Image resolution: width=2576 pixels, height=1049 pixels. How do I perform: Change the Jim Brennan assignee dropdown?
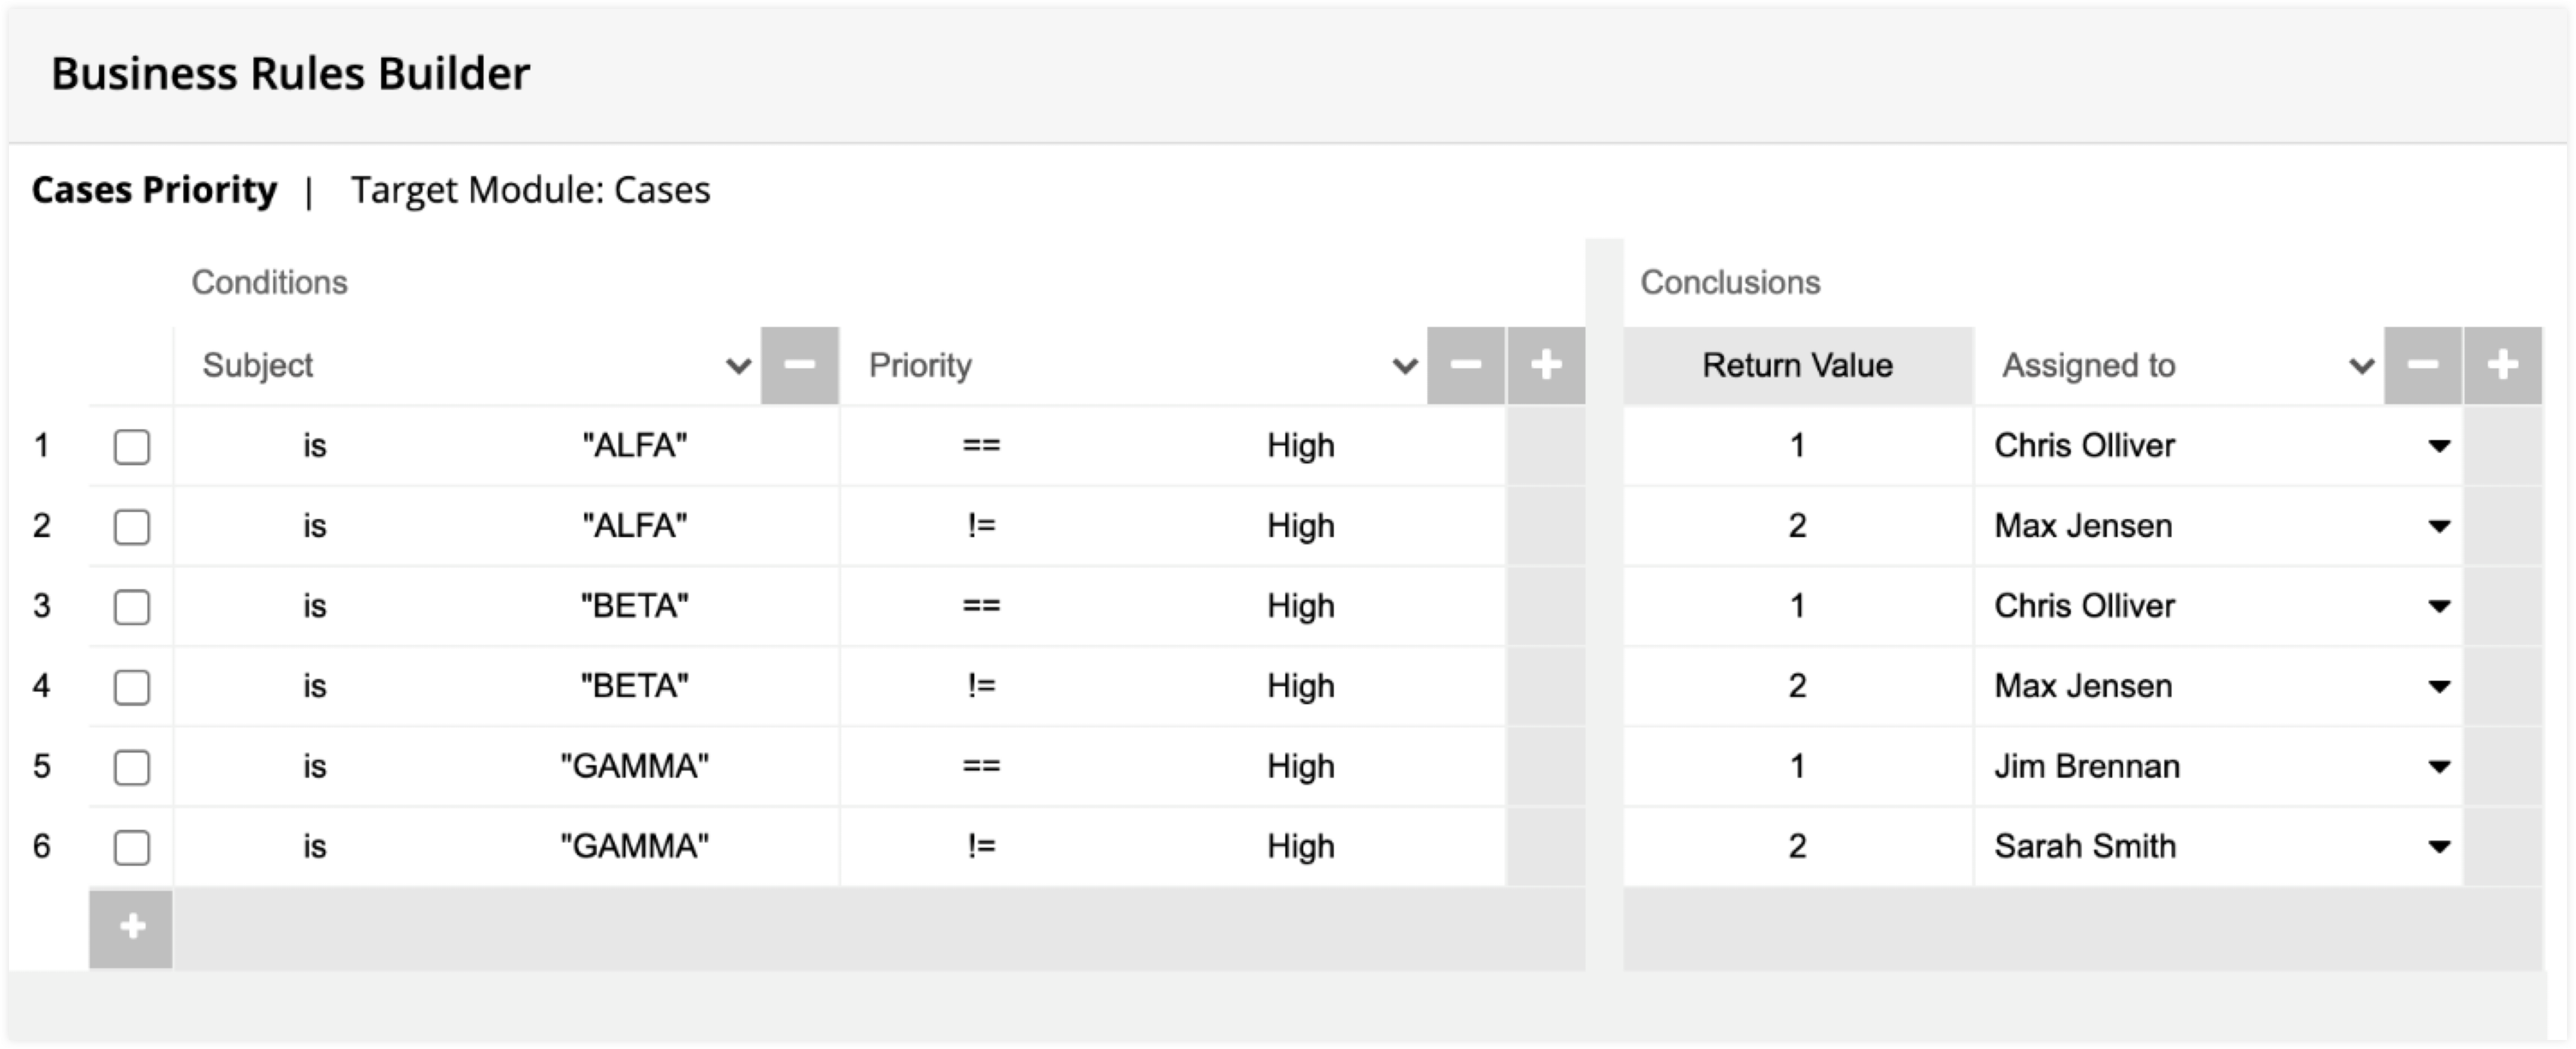click(2439, 766)
